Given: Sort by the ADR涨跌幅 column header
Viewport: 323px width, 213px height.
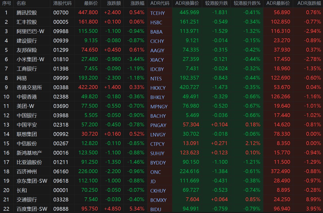Looking at the screenshot, I should tap(309, 3).
